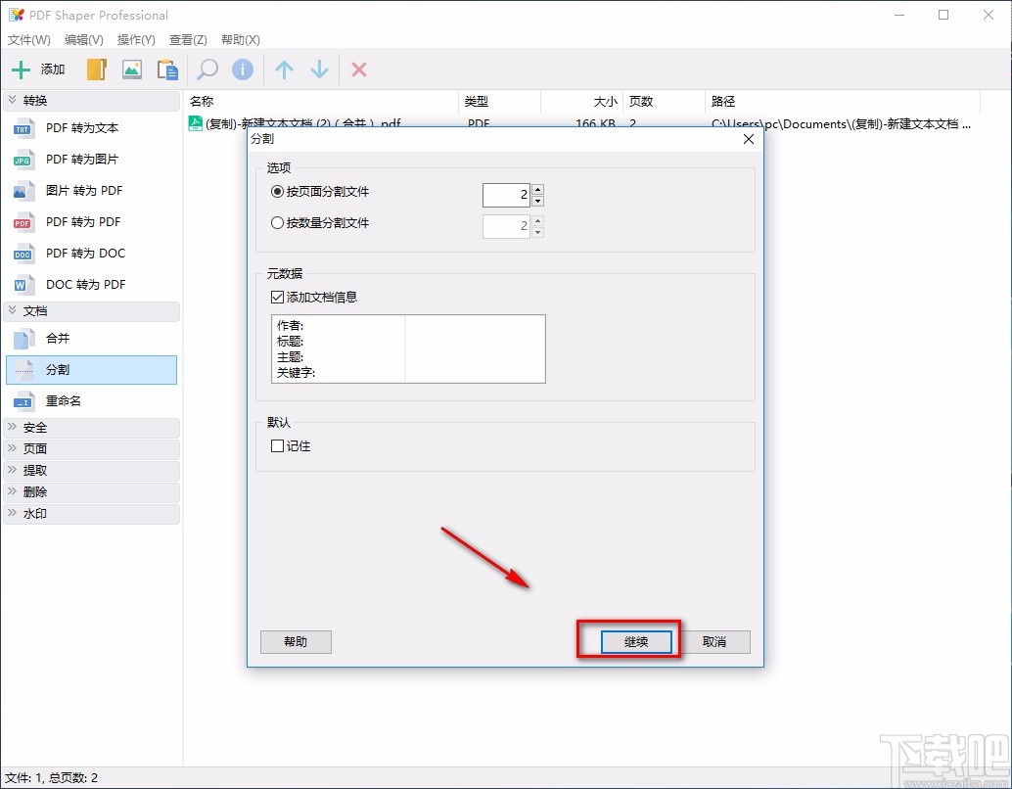Click the picture icon for 图片 转为 PDF
This screenshot has height=789, width=1012.
[23, 191]
